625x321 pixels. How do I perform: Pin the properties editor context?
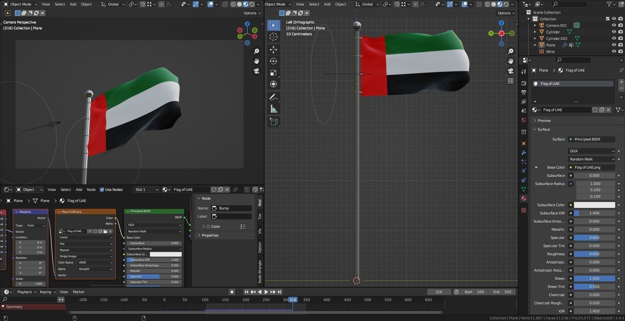tap(621, 70)
